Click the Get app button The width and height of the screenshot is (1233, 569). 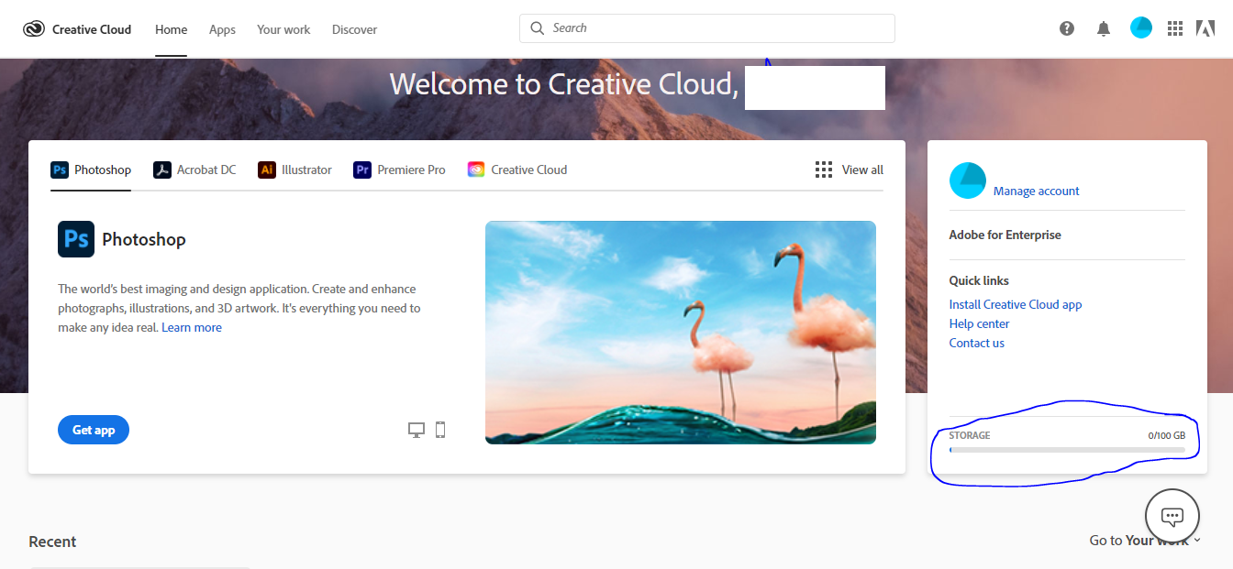tap(94, 430)
